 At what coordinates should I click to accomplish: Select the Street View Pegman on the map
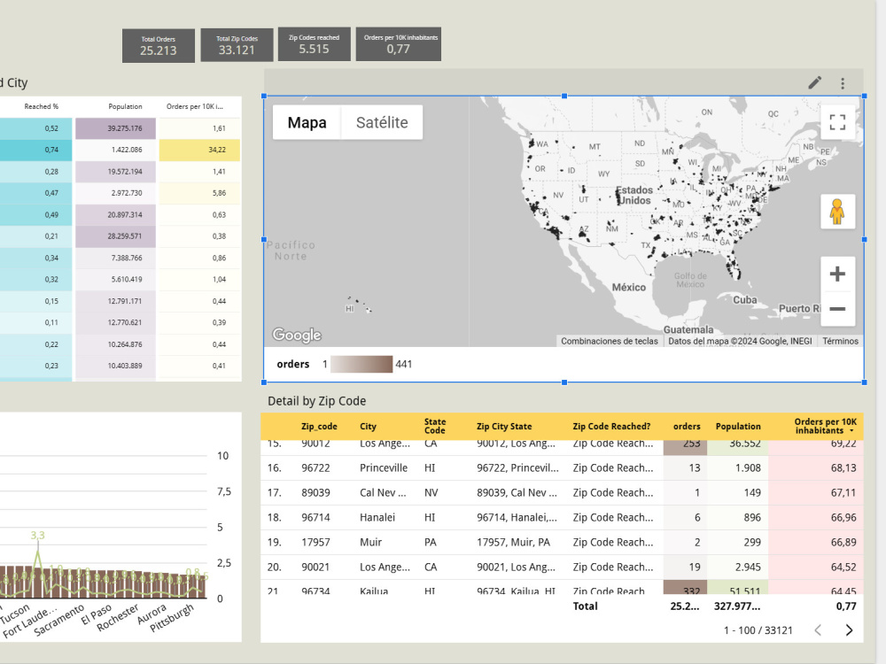[x=837, y=212]
